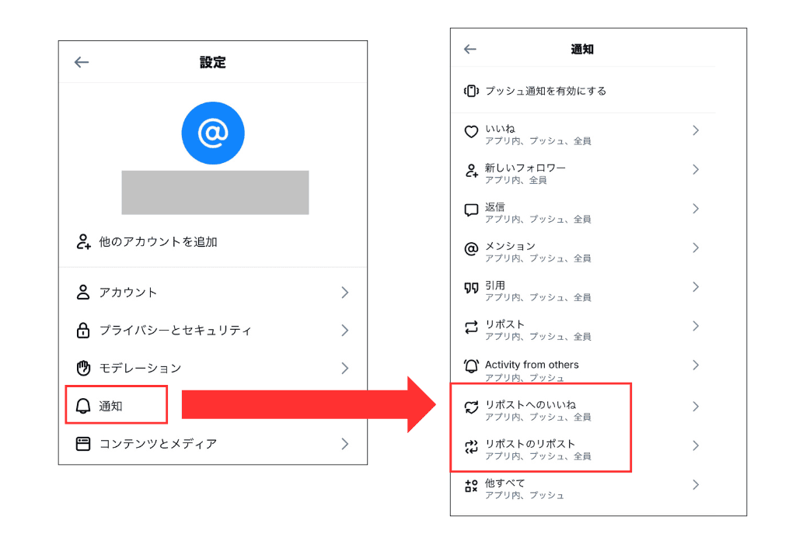Click the back arrow on the 通知 screen

pyautogui.click(x=470, y=49)
